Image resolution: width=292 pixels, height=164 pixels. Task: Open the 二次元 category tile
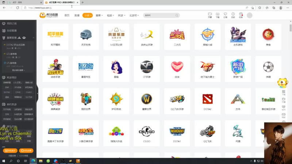[x=177, y=37]
